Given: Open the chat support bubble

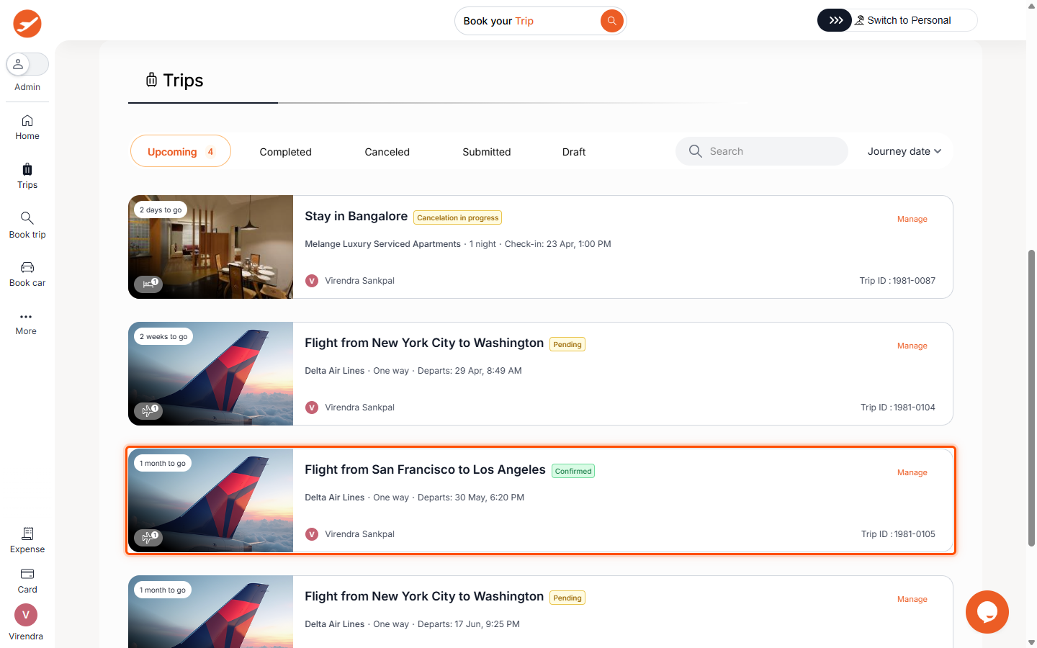Looking at the screenshot, I should [987, 612].
